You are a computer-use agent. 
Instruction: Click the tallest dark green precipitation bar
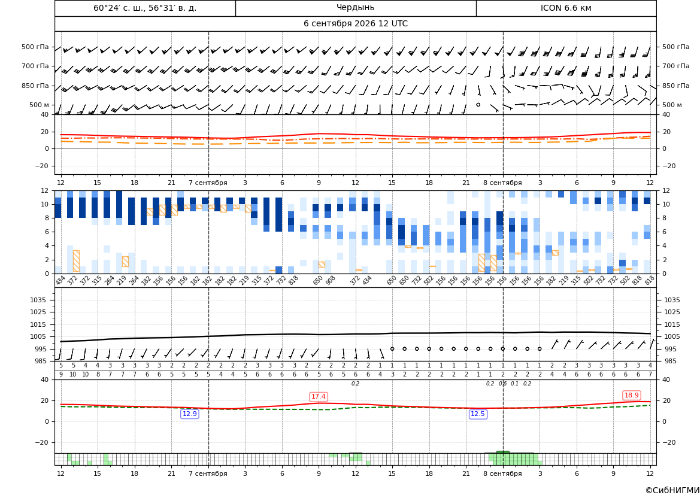(502, 452)
